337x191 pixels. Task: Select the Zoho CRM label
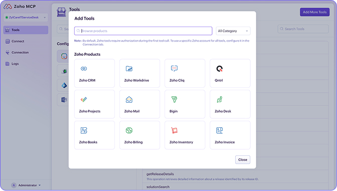coord(87,80)
